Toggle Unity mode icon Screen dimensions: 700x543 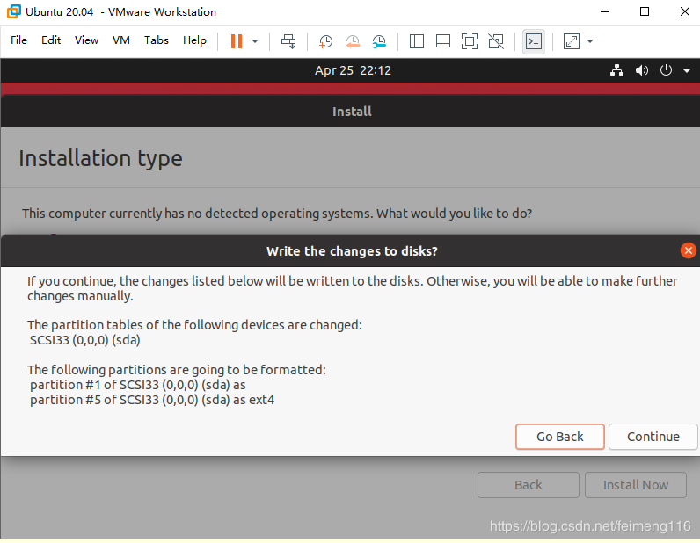tap(496, 41)
